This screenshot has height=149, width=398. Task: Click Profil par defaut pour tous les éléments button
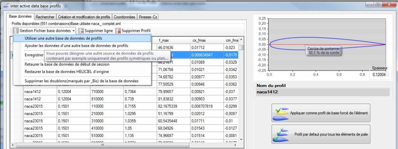click(321, 134)
